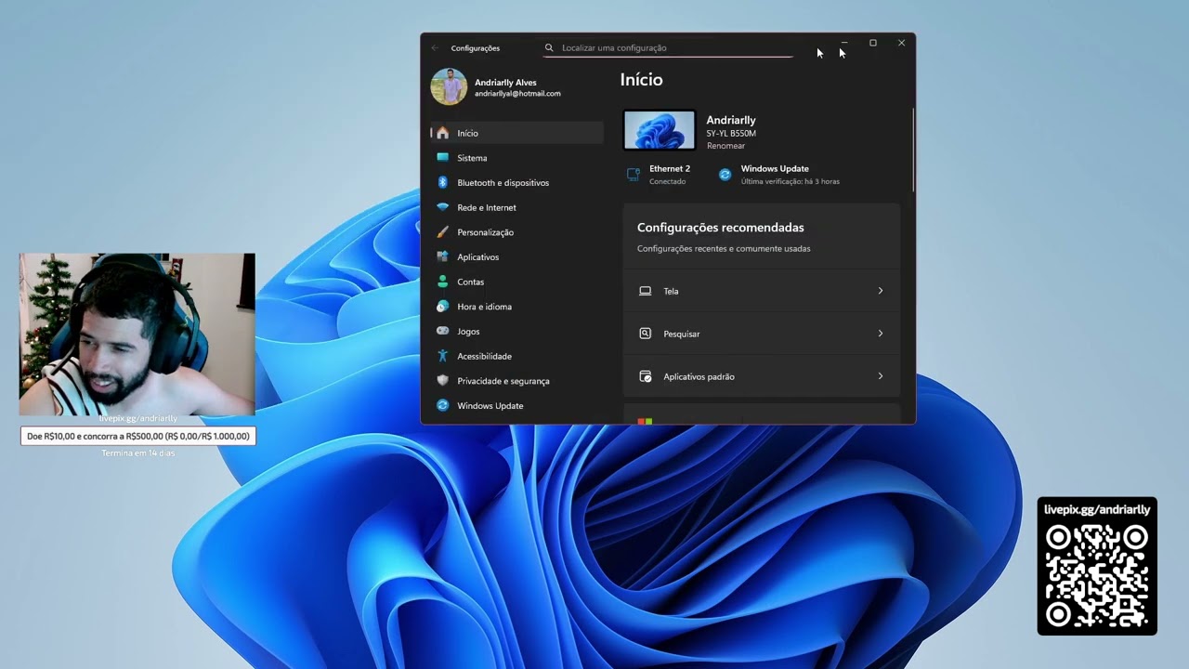
Task: Click the Windows Update icon in sidebar
Action: tap(443, 405)
